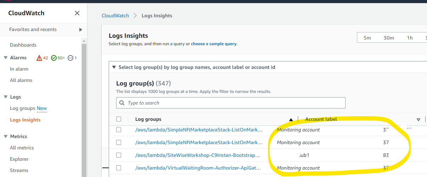This screenshot has height=177, width=427.
Task: Click the green OK alarms icon
Action: 54,58
